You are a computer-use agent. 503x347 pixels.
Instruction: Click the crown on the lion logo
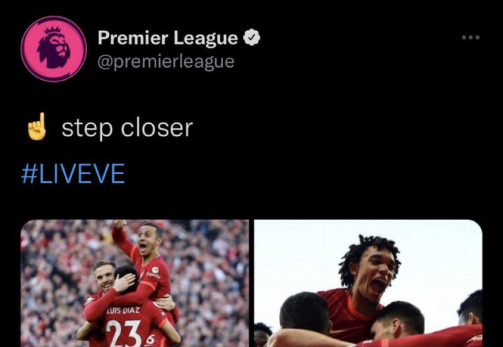click(x=53, y=31)
